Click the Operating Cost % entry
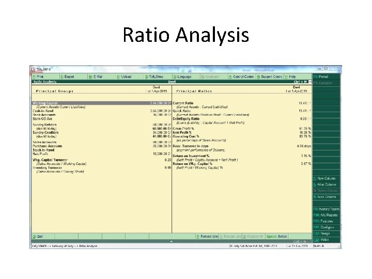Image resolution: width=372 pixels, height=279 pixels. [x=242, y=136]
